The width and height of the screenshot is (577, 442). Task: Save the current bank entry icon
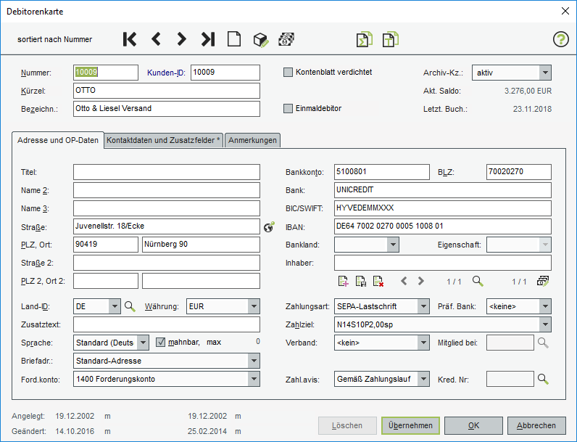[361, 282]
